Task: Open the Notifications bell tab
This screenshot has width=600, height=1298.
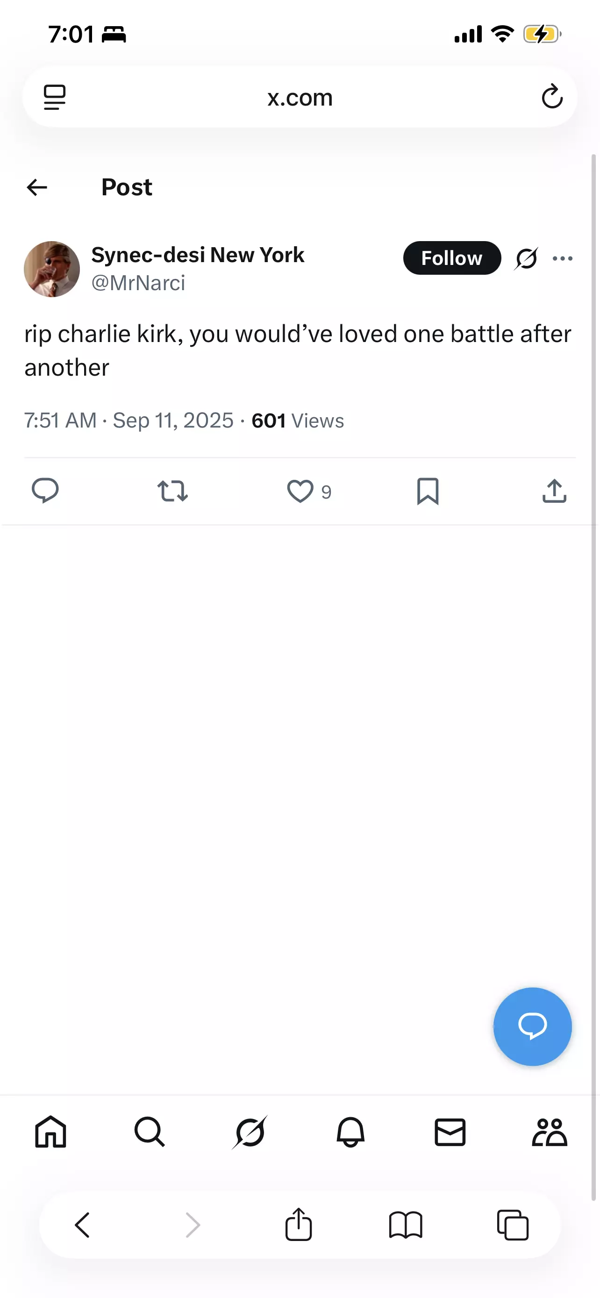Action: tap(350, 1132)
